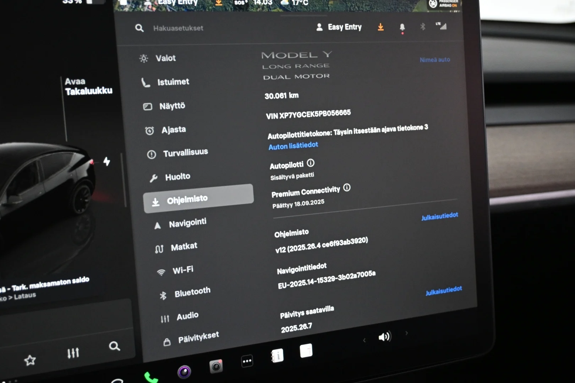Click the info icon beside Premium Connectivity
This screenshot has height=383, width=575.
(347, 188)
